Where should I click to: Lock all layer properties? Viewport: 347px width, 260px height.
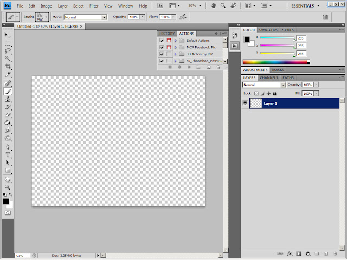[x=275, y=93]
